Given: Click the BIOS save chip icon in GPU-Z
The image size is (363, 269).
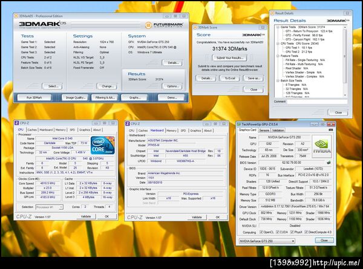Looking at the screenshot, I should (x=329, y=163).
